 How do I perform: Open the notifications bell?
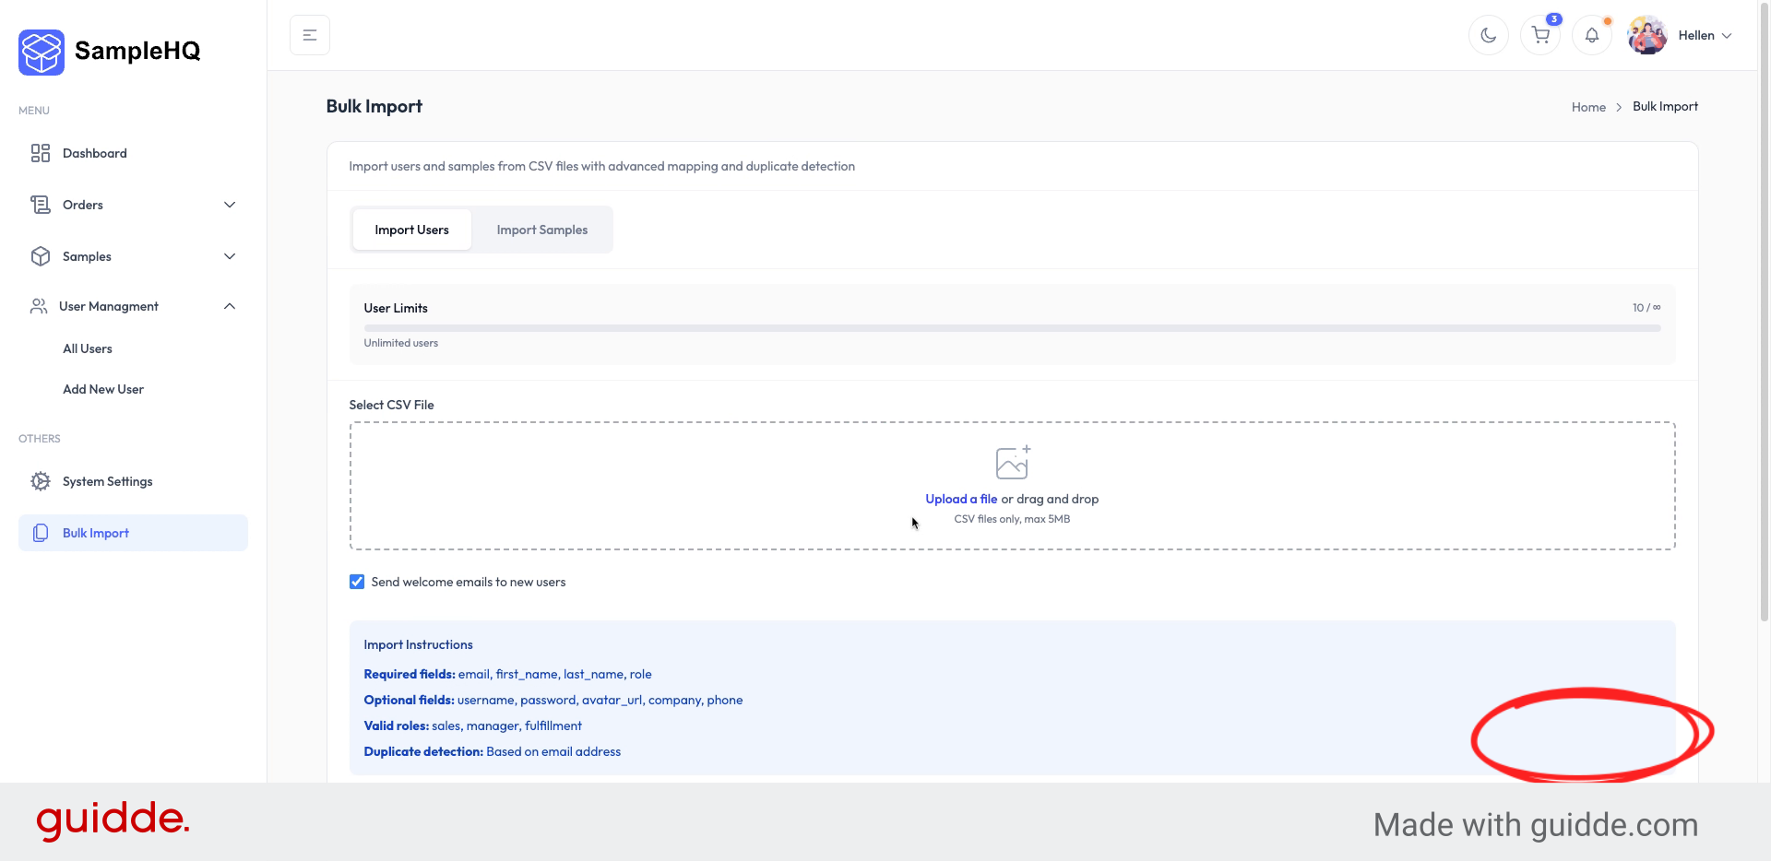pyautogui.click(x=1592, y=35)
